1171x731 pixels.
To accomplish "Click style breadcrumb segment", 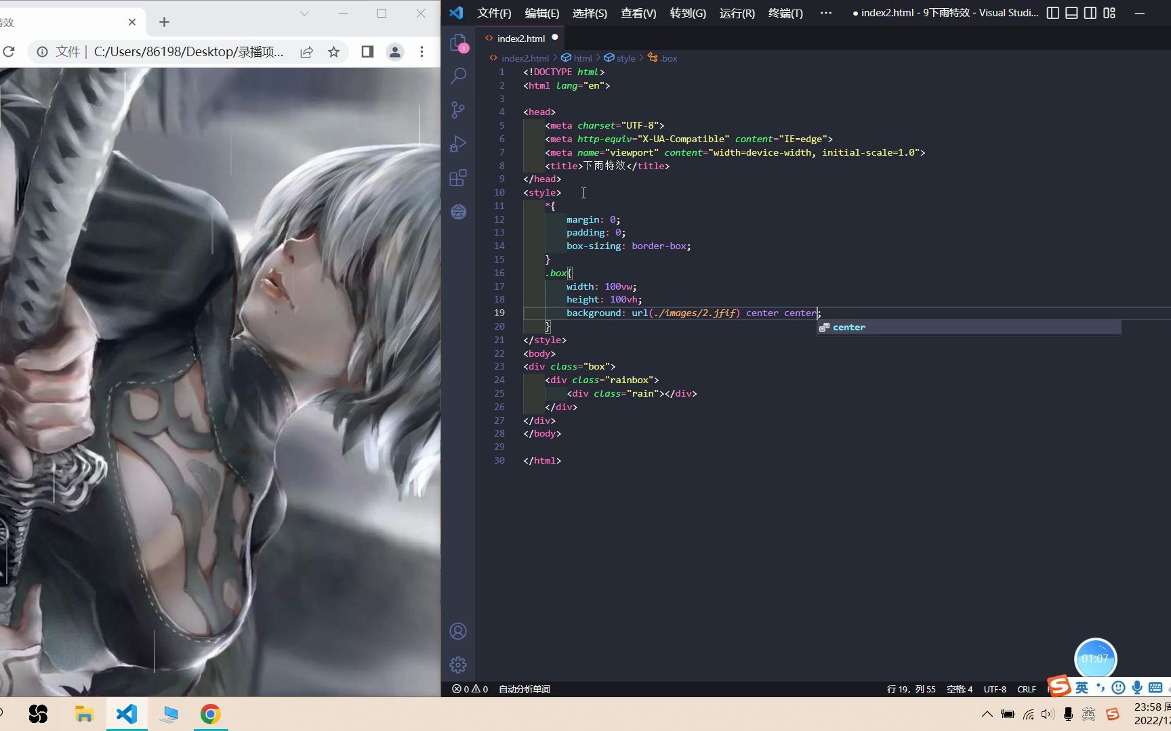I will (x=626, y=58).
